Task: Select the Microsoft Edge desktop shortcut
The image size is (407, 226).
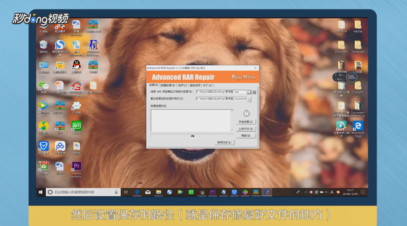Action: 358,129
